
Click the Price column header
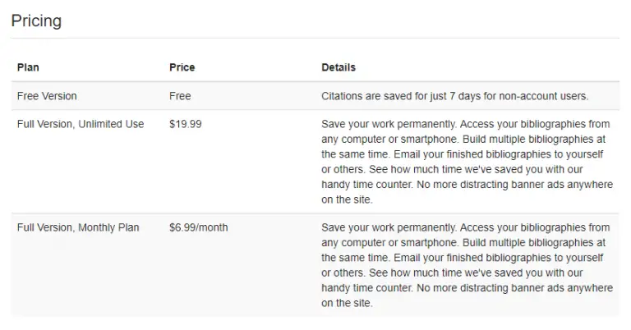(182, 67)
